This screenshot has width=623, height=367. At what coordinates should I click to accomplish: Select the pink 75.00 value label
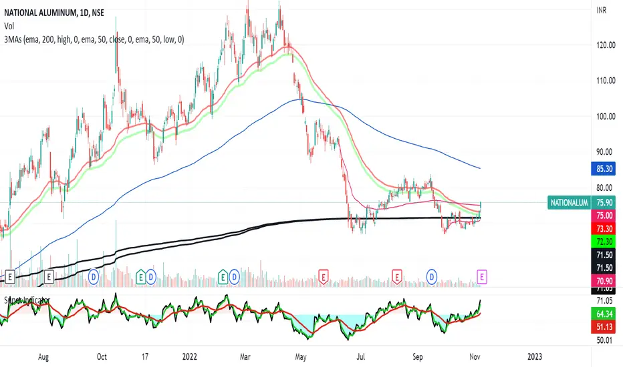(x=604, y=216)
